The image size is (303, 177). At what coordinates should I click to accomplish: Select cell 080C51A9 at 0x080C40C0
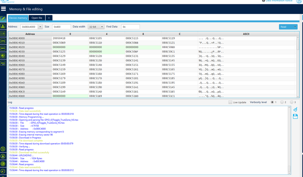tap(70, 92)
